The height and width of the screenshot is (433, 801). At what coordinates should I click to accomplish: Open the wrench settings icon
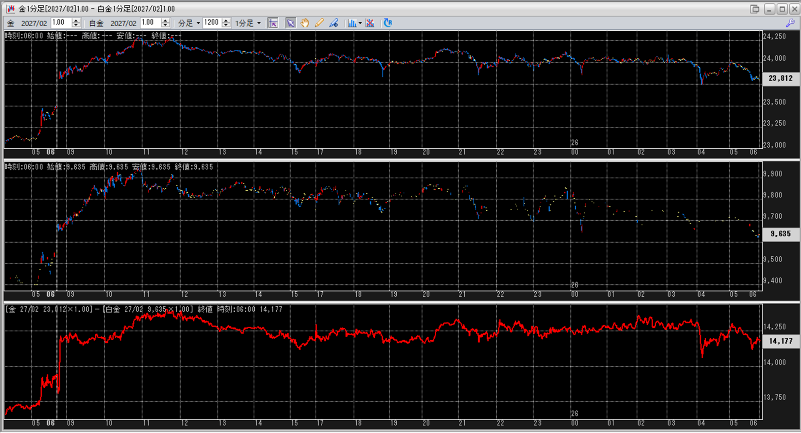coord(790,23)
